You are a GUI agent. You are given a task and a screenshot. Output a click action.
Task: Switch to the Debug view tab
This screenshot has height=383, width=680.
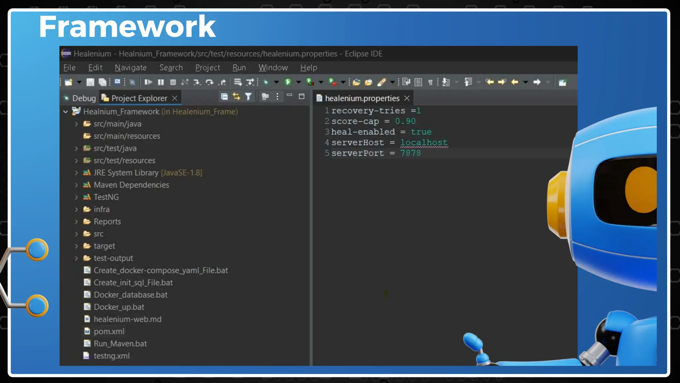(x=80, y=98)
